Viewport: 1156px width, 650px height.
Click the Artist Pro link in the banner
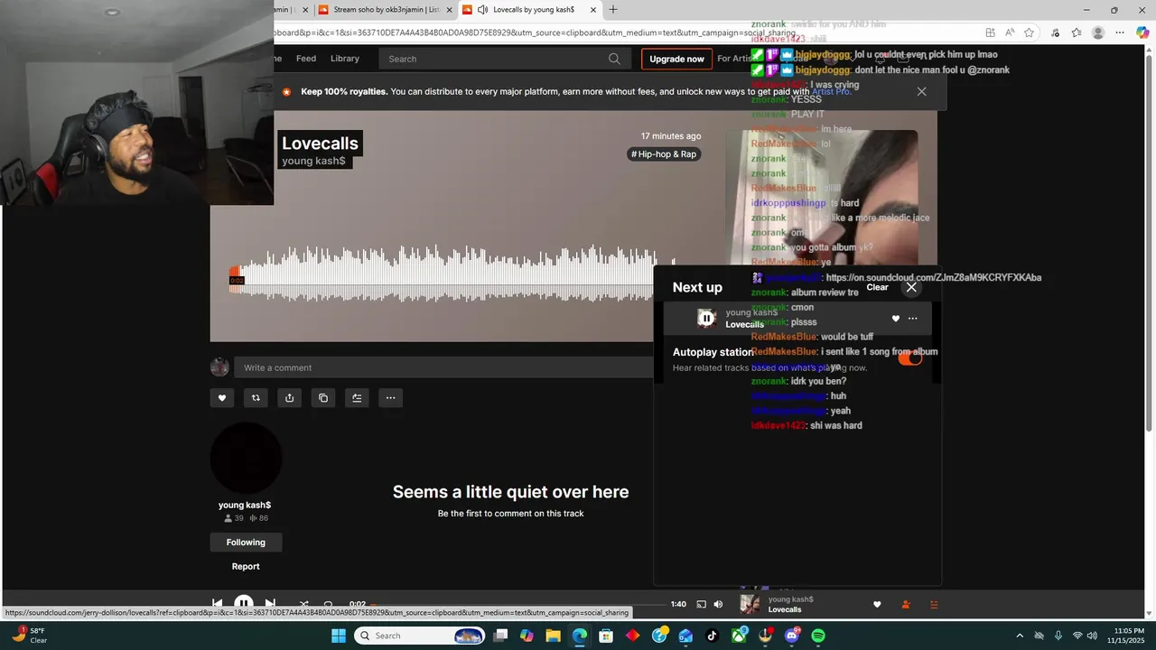831,91
